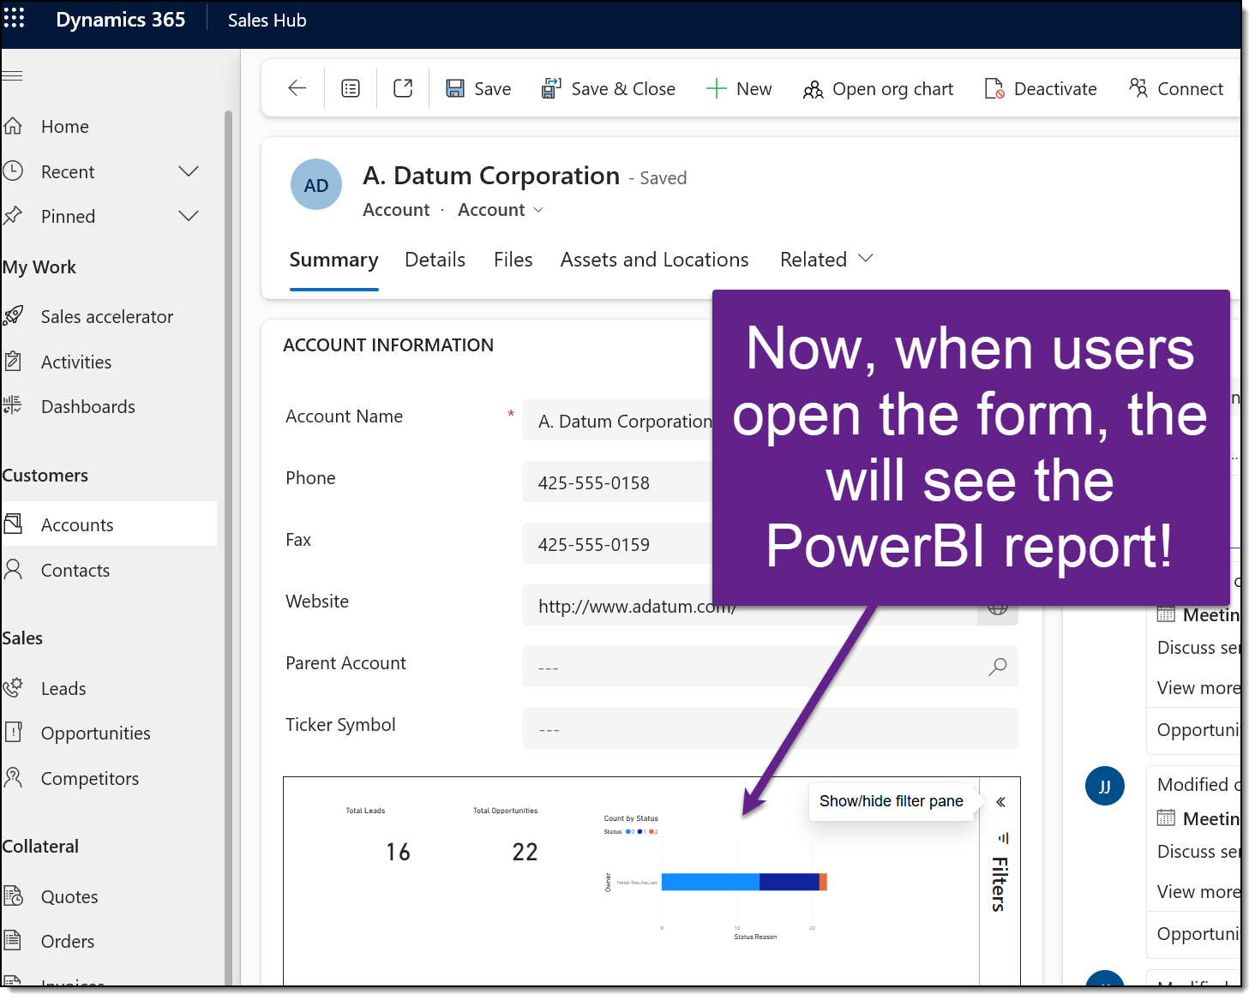Click the Deactivate document icon
Viewport: 1255px width, 1000px height.
[x=994, y=88]
